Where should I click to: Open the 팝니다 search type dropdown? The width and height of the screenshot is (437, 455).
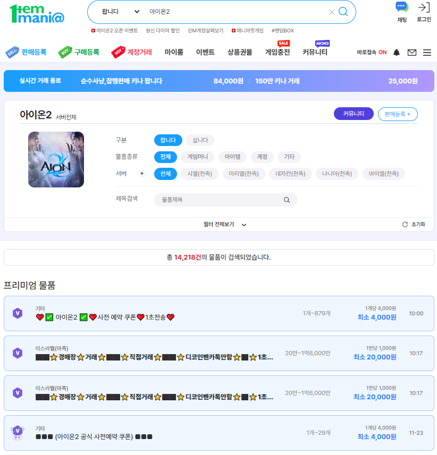point(121,12)
